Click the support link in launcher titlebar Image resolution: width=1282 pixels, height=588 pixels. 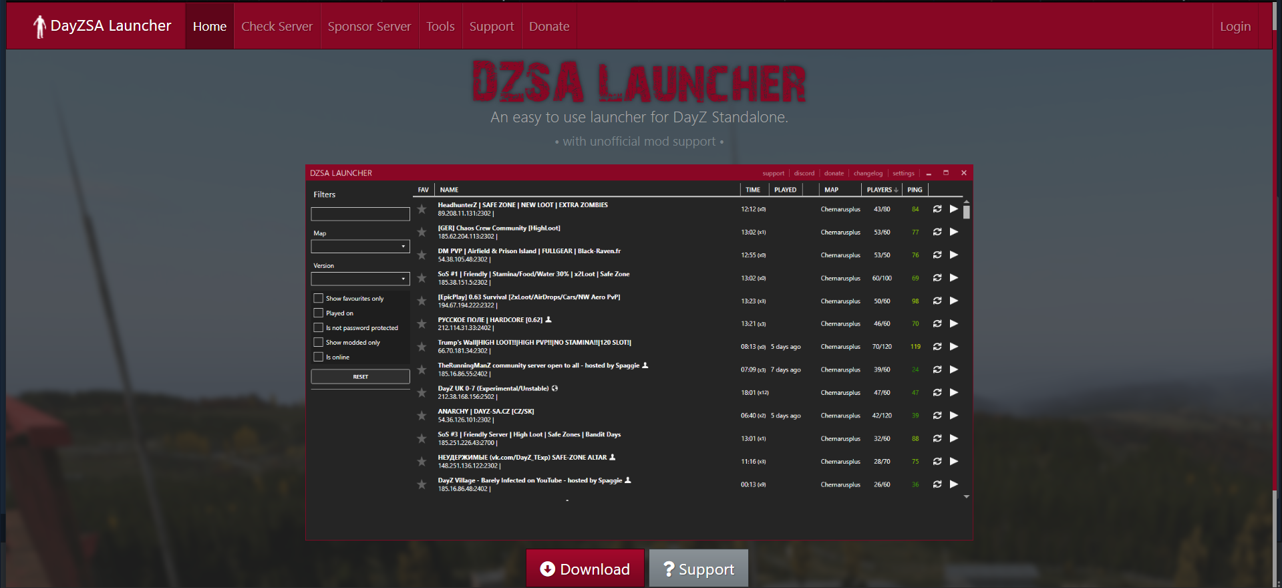[774, 173]
